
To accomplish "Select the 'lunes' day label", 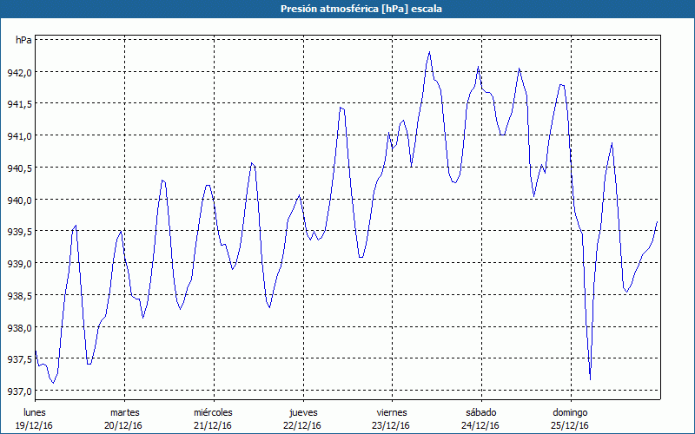I will (34, 411).
